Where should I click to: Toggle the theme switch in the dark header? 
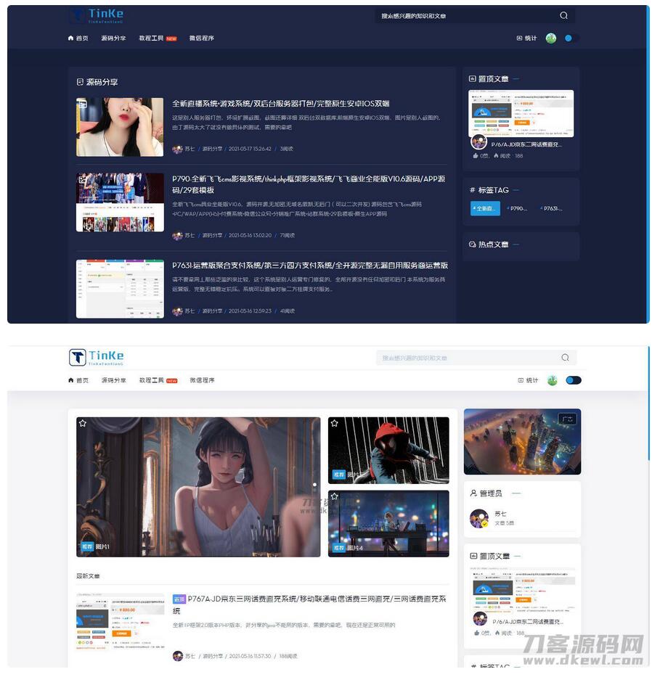[x=571, y=38]
